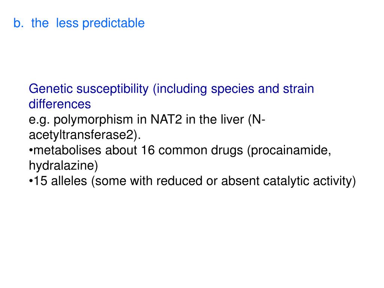This screenshot has width=384, height=288.
Task: Select the word 'predictable' in the heading
Action: tap(113, 24)
